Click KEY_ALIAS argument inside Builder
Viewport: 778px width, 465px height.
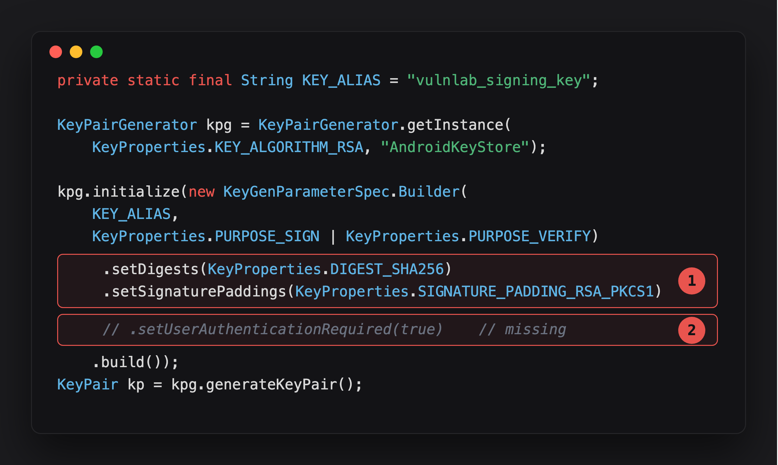click(131, 214)
